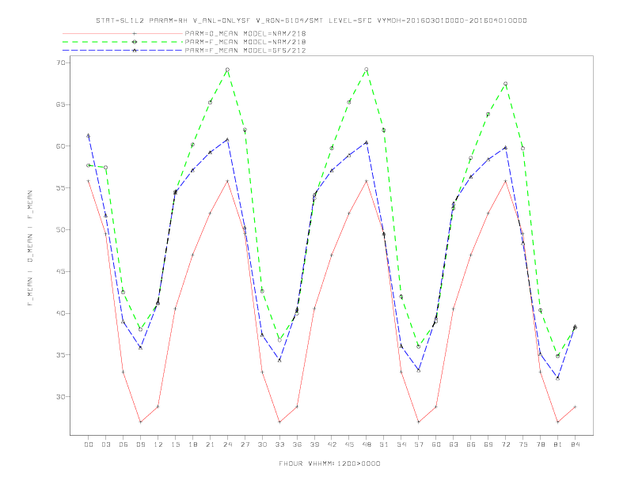The width and height of the screenshot is (627, 484).
Task: Click y-axis tick label 60
Action: 61,146
